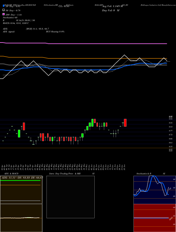Viewport: 176px width, 232px height.
Task: Click the 0.77 price axis label
Action: (170, 131)
